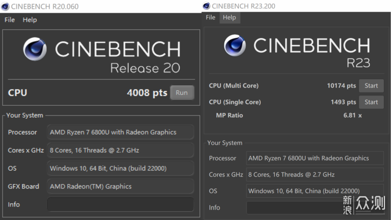391x220 pixels.
Task: Click the MP Ratio value 6.81 x
Action: click(x=352, y=115)
